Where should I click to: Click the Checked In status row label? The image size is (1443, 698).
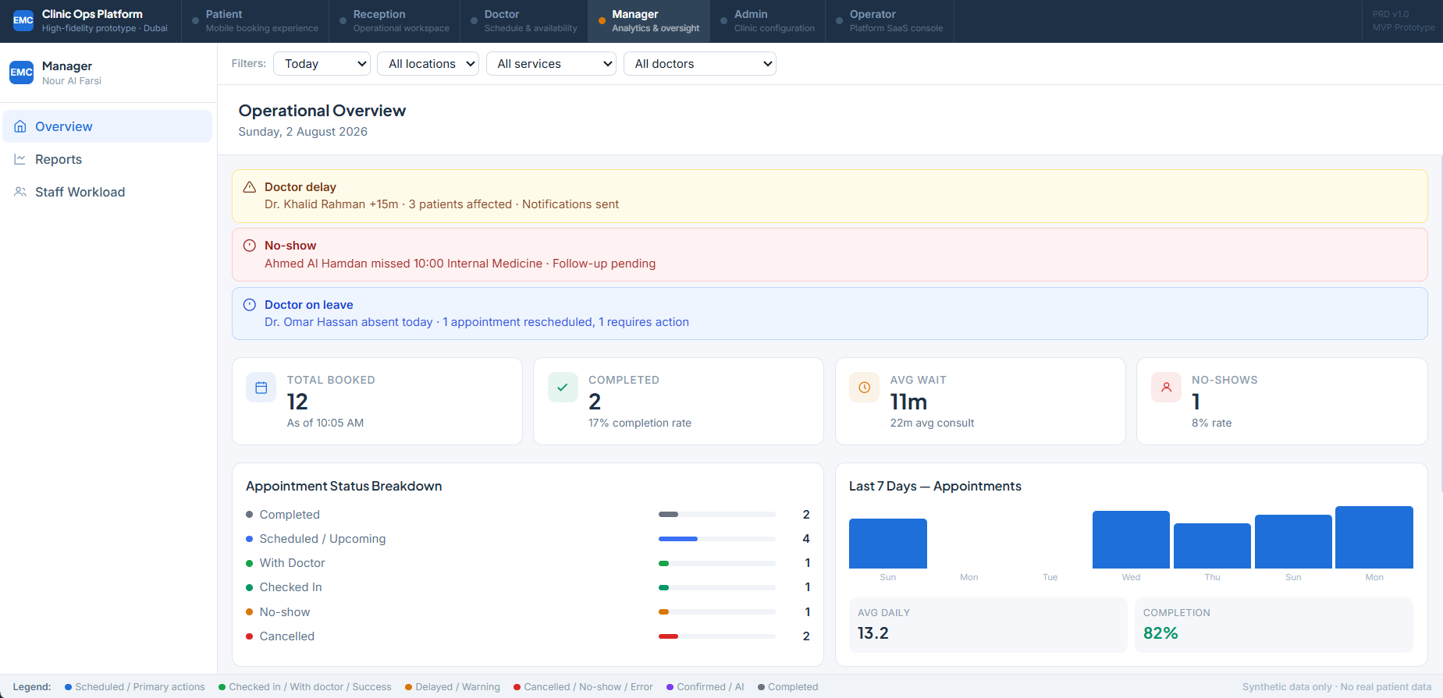pyautogui.click(x=290, y=587)
